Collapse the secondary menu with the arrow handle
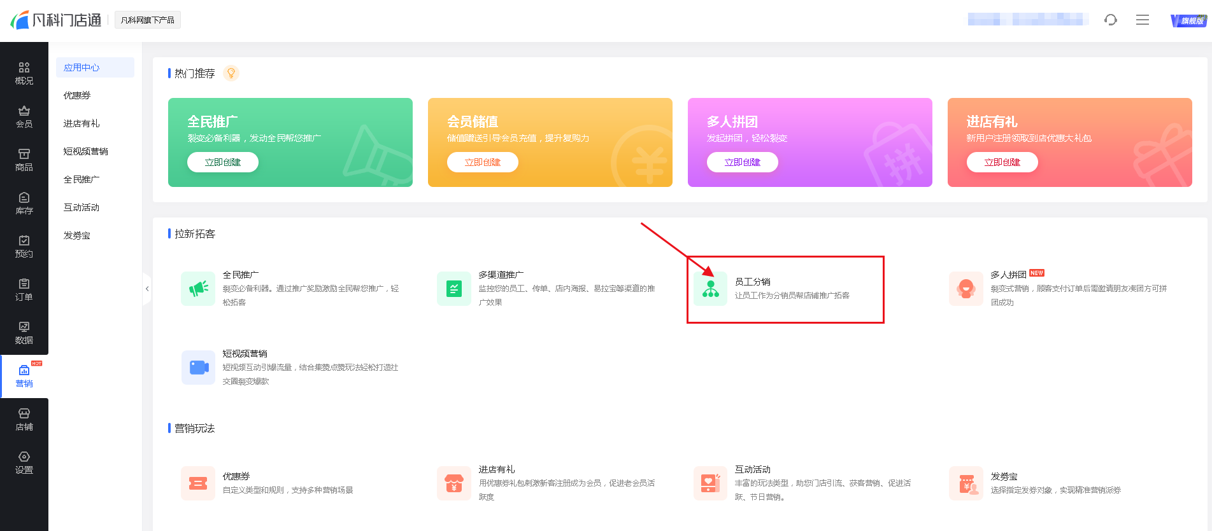 tap(147, 289)
